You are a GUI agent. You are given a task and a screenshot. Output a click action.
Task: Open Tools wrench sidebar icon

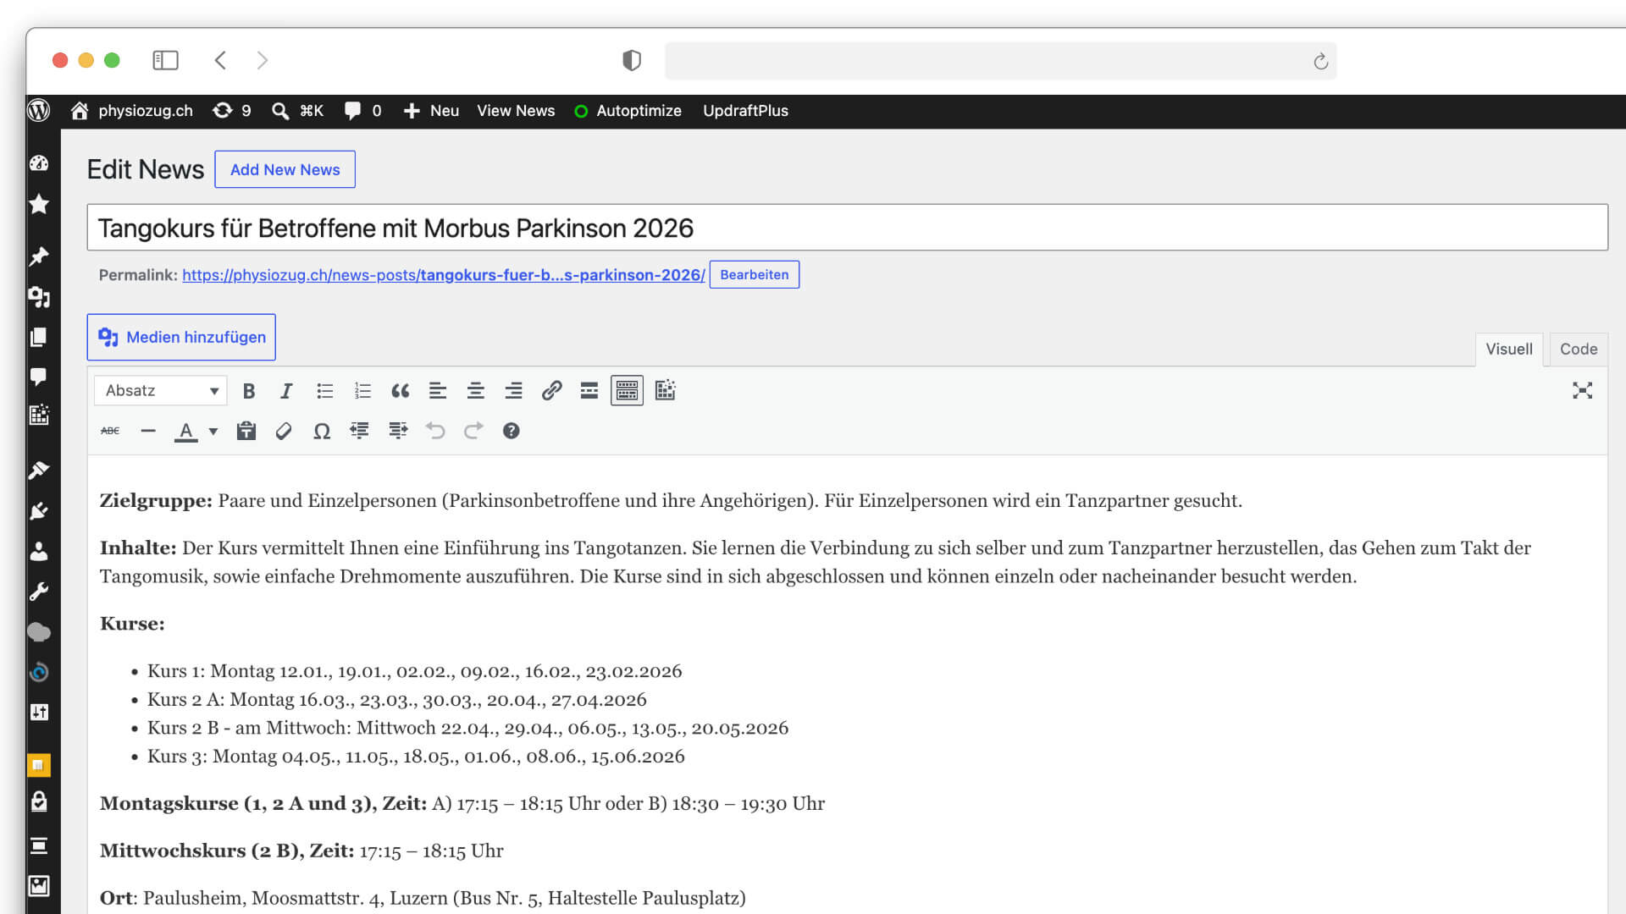pyautogui.click(x=39, y=592)
